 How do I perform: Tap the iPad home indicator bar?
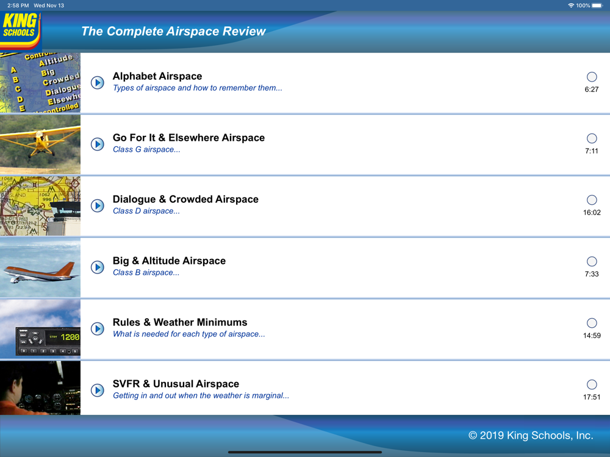point(305,452)
